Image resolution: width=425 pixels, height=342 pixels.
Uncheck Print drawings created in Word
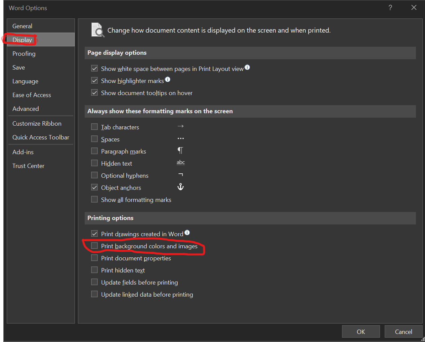click(94, 234)
